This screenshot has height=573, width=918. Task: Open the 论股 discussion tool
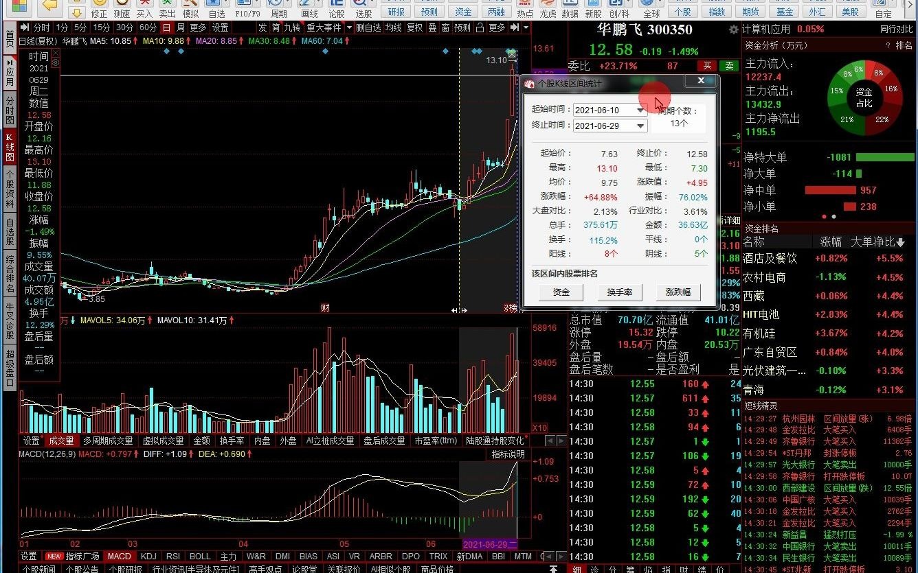pos(336,8)
